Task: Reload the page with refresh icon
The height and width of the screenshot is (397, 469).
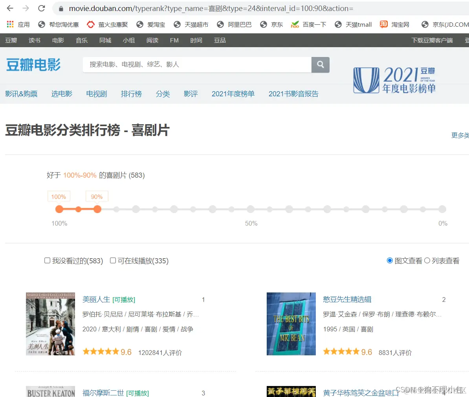Action: [x=42, y=8]
